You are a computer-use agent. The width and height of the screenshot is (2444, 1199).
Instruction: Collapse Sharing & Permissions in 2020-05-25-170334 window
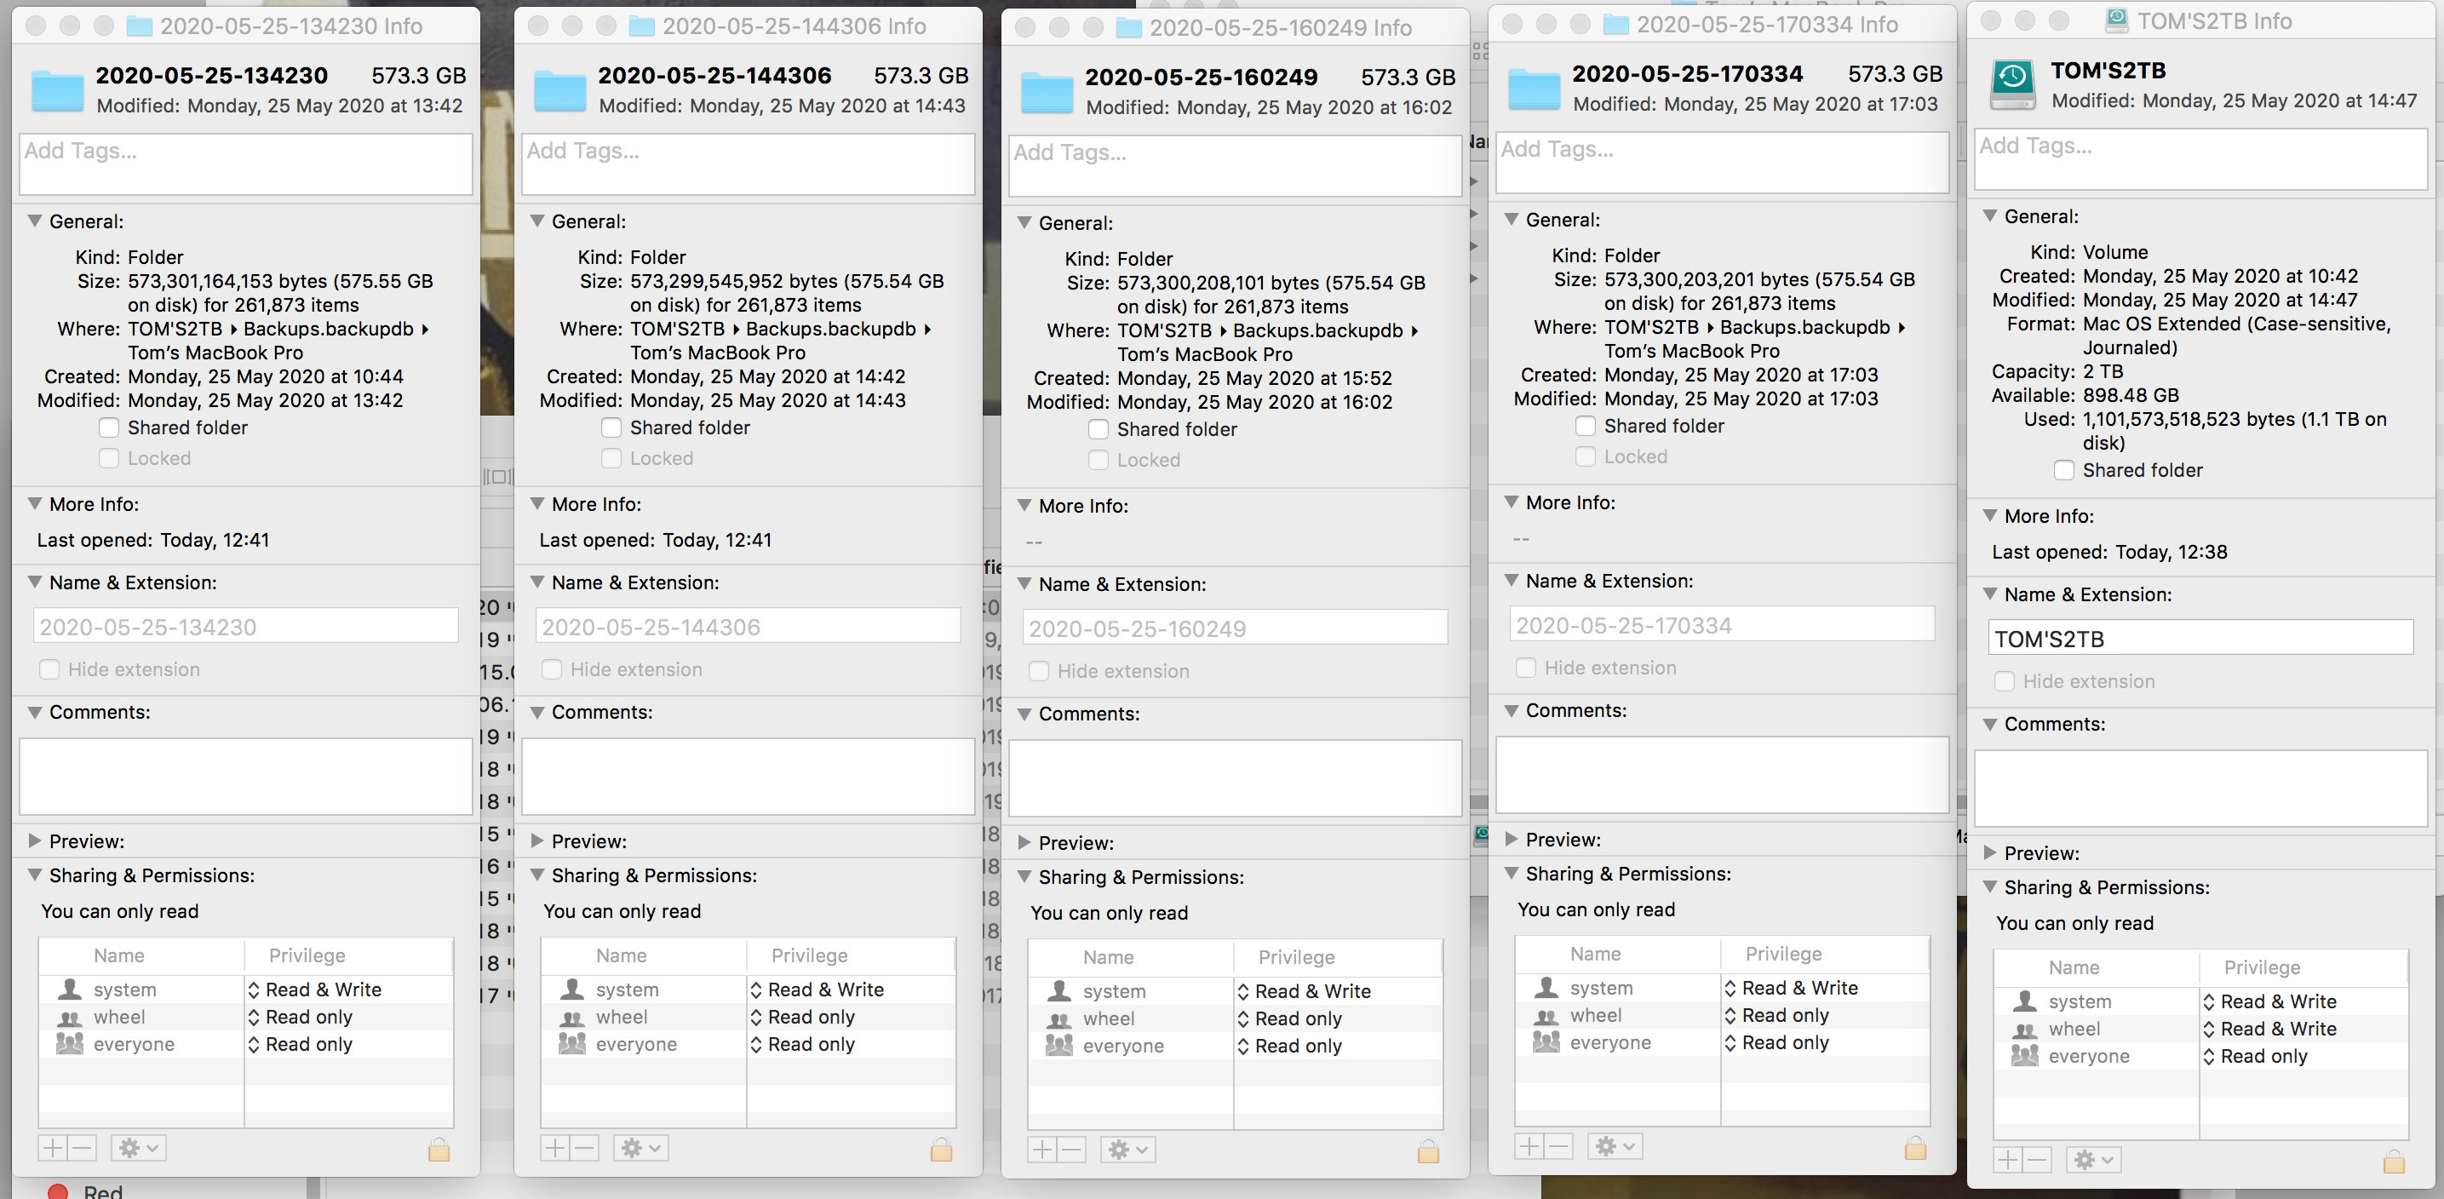coord(1512,874)
